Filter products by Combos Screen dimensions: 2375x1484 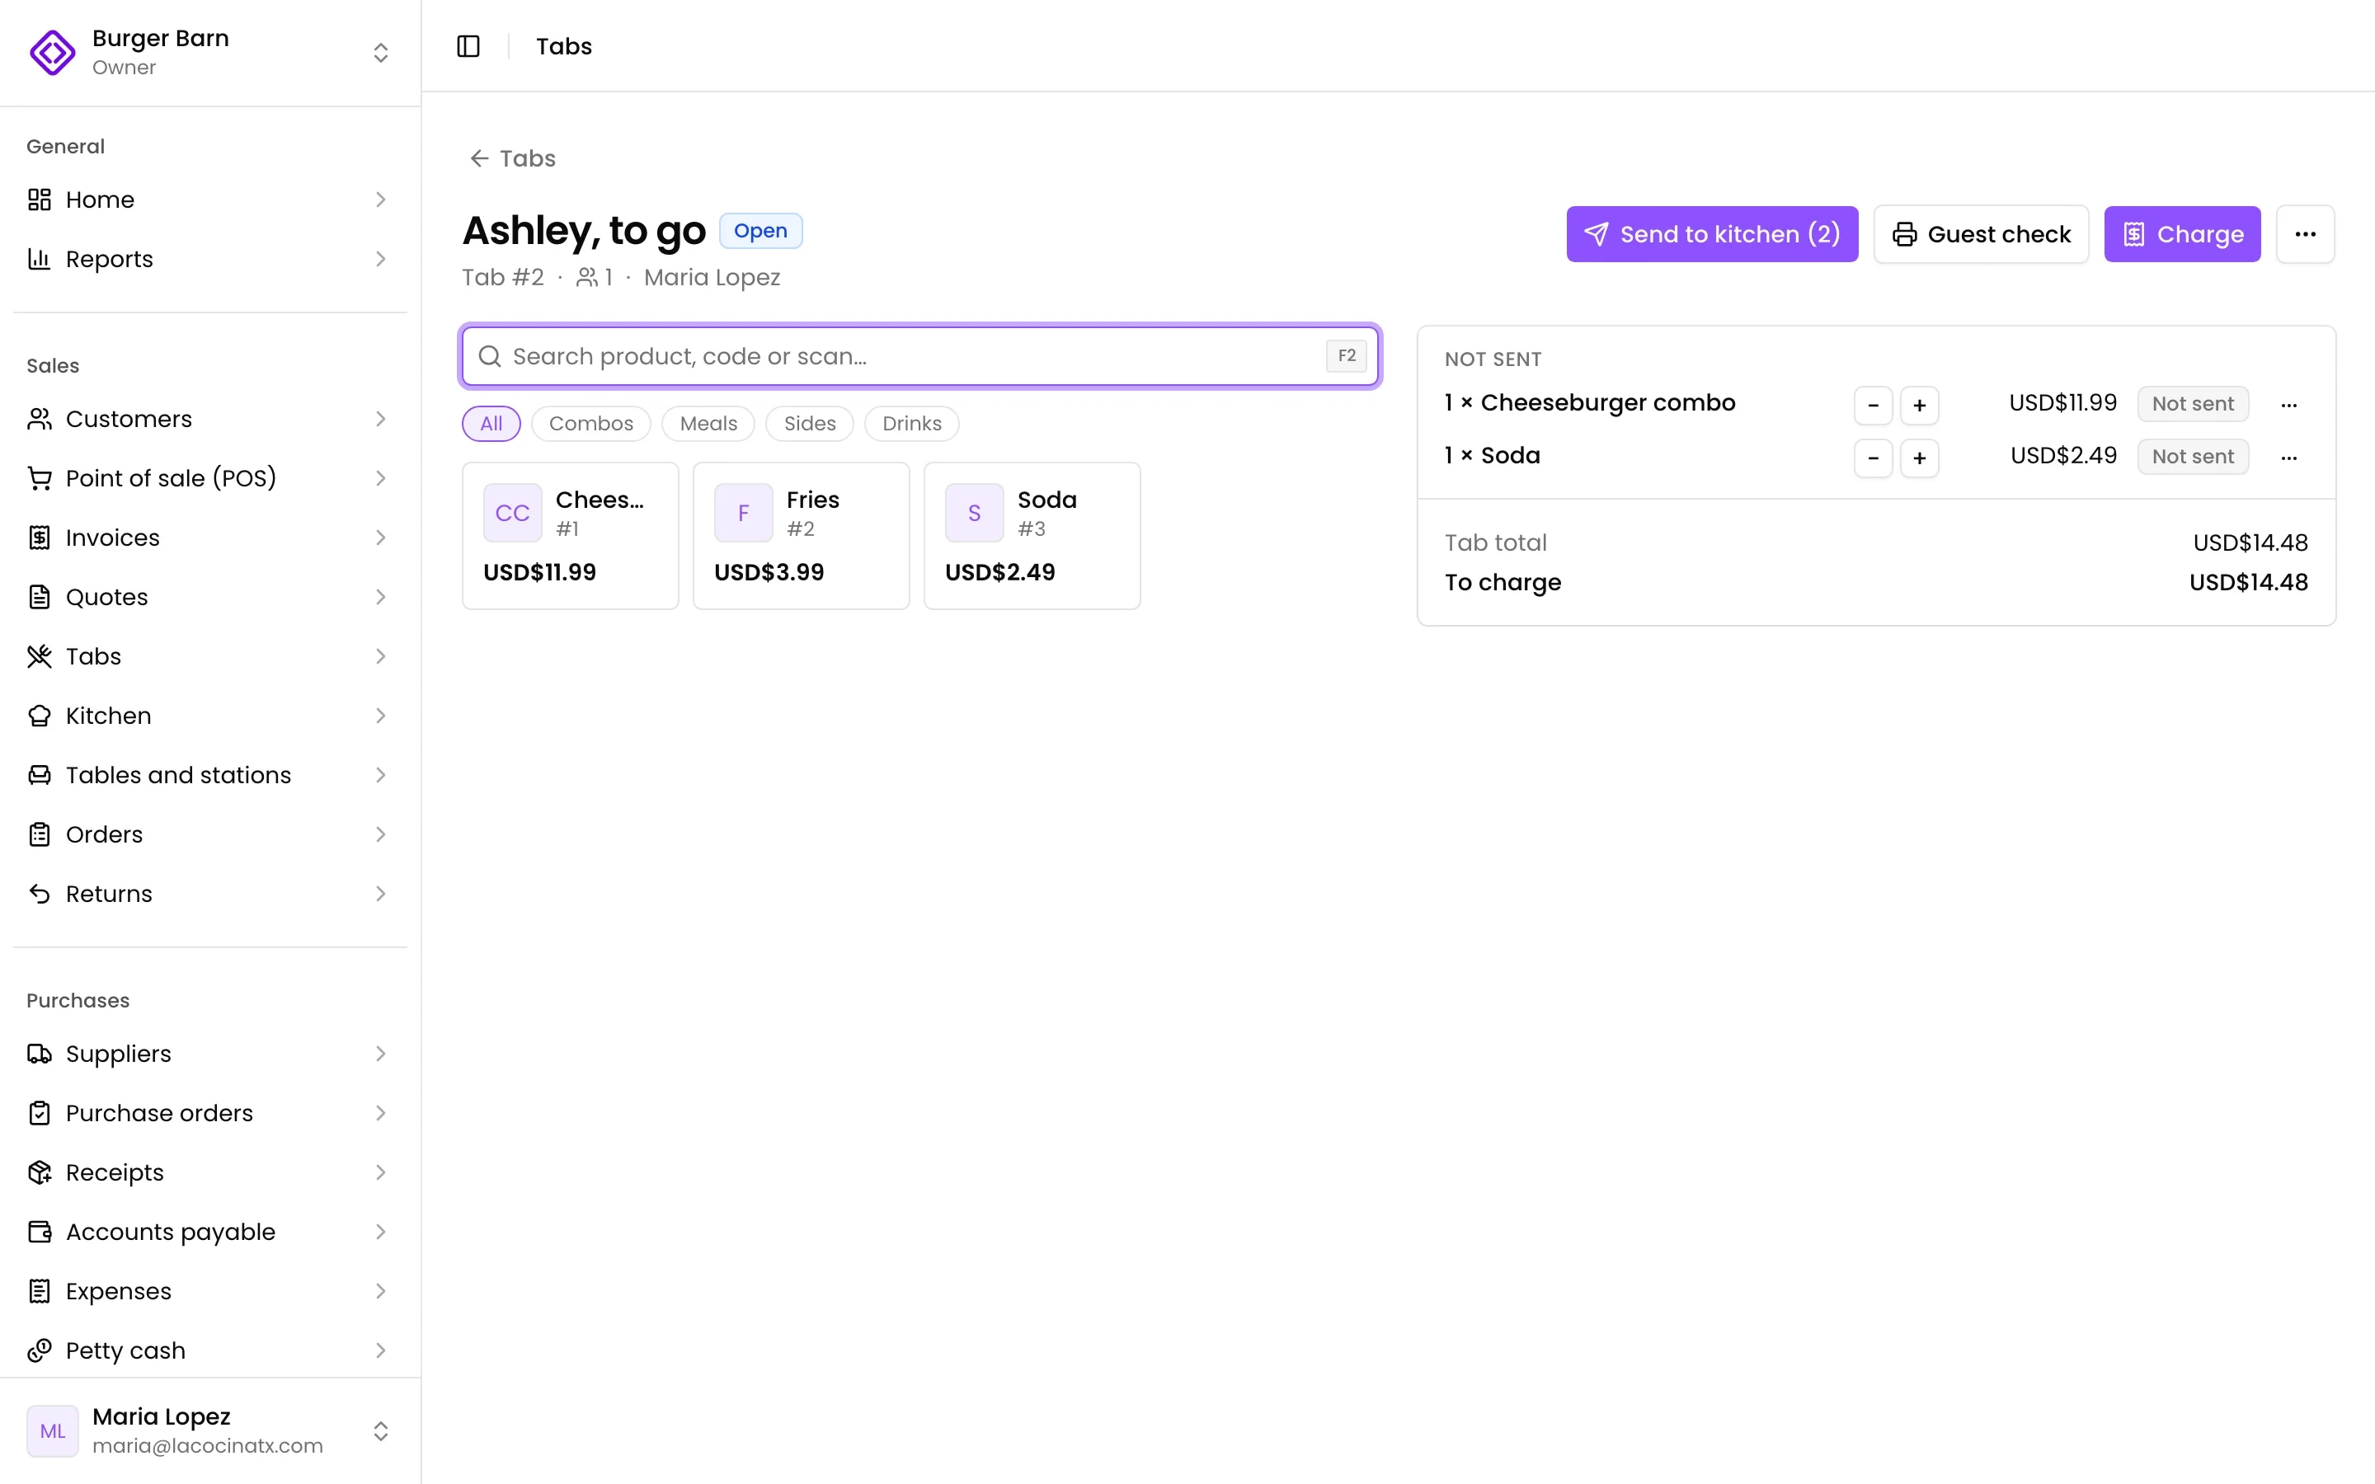pyautogui.click(x=590, y=424)
